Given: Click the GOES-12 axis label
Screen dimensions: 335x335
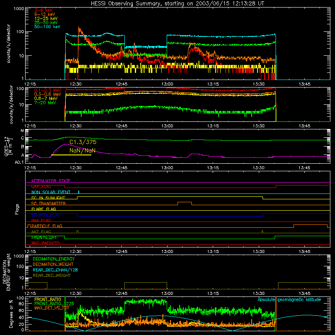Looking at the screenshot, I should coord(8,146).
